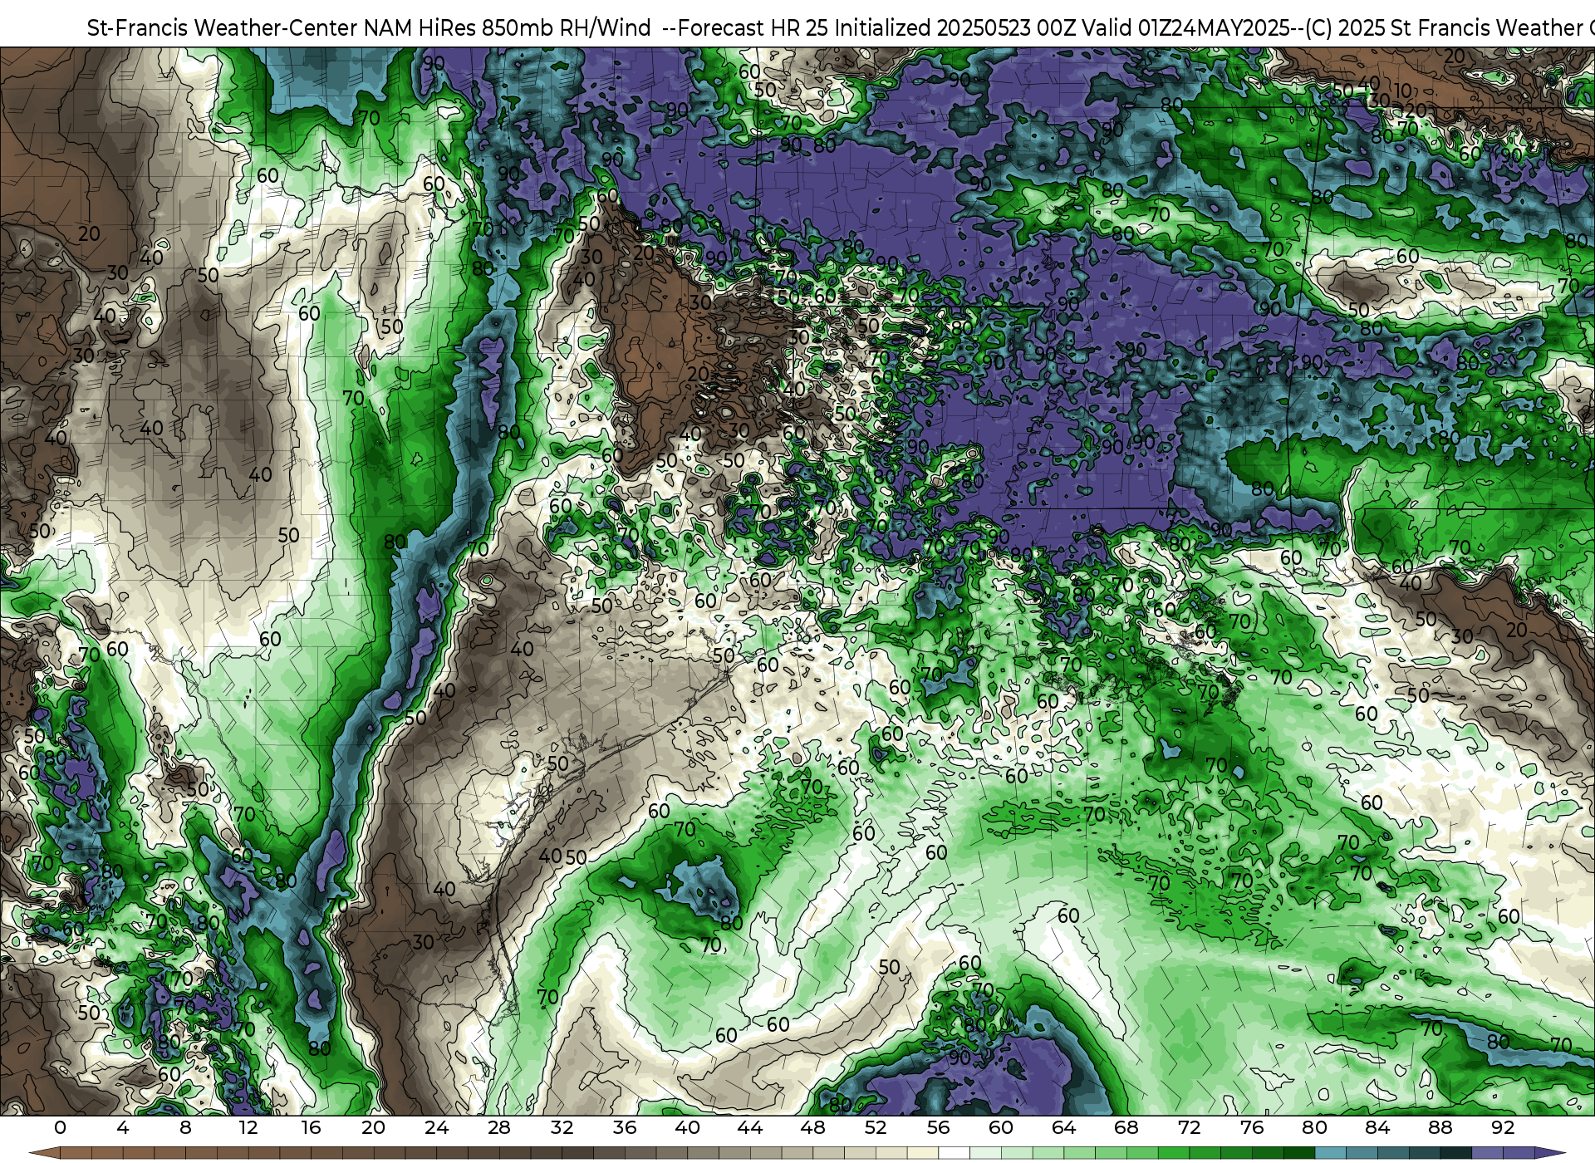Click the brown color bar segment below 4

click(138, 1153)
